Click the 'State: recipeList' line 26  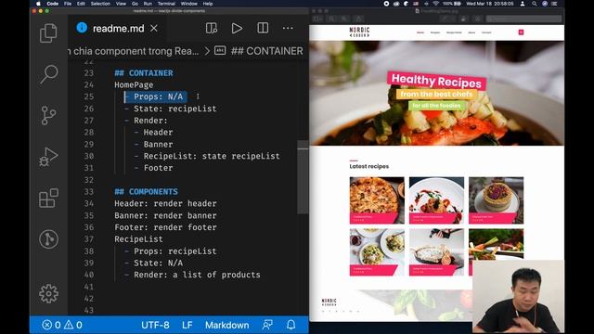click(175, 109)
